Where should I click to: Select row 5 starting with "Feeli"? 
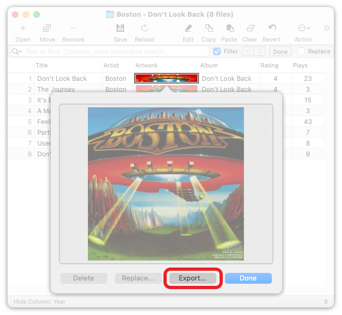pos(30,122)
